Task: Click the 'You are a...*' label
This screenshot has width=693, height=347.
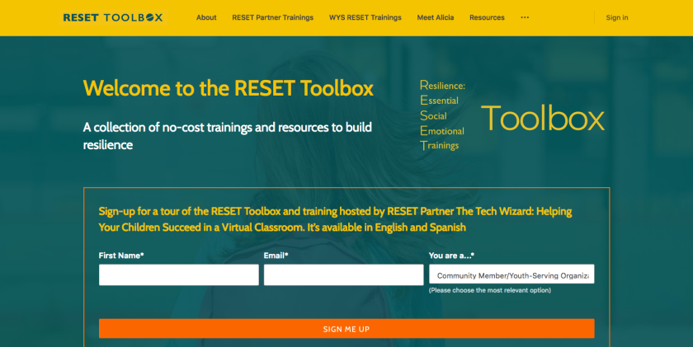Action: click(452, 256)
